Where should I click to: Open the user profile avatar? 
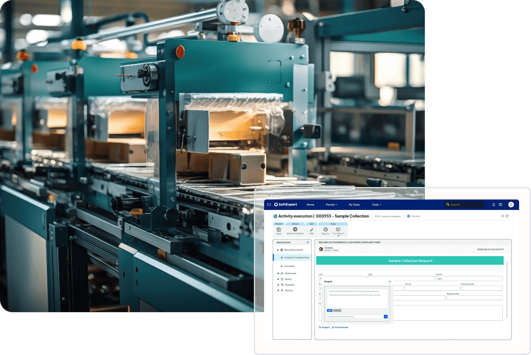click(x=511, y=205)
